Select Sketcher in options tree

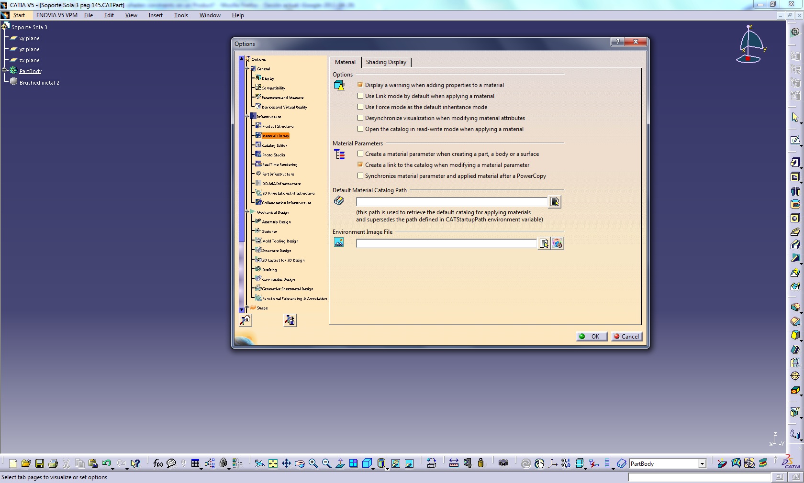pyautogui.click(x=269, y=231)
